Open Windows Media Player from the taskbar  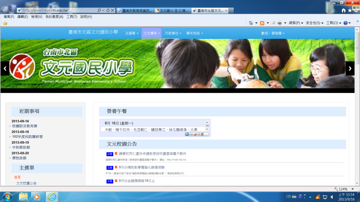click(37, 197)
